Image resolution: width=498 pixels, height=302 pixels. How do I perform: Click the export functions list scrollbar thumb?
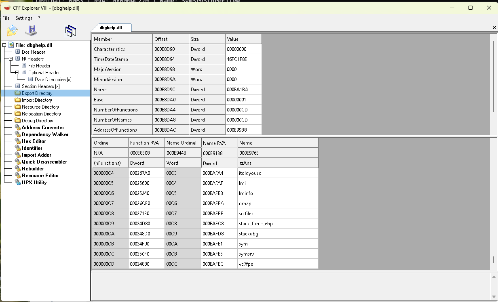[493, 260]
